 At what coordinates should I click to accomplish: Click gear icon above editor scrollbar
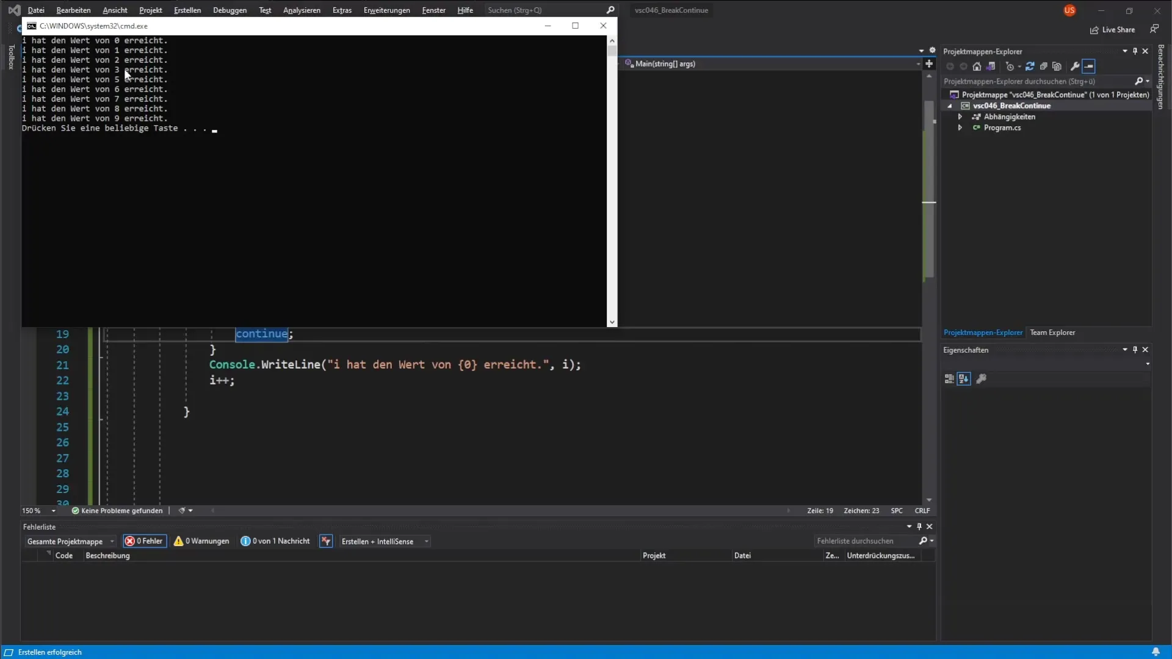(932, 50)
